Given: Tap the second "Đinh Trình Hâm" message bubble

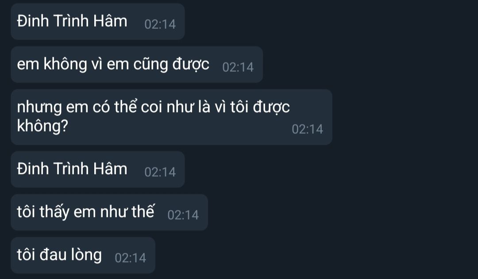Looking at the screenshot, I should click(x=98, y=169).
